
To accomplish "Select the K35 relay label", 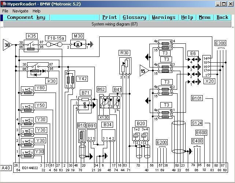I will tap(32, 36).
